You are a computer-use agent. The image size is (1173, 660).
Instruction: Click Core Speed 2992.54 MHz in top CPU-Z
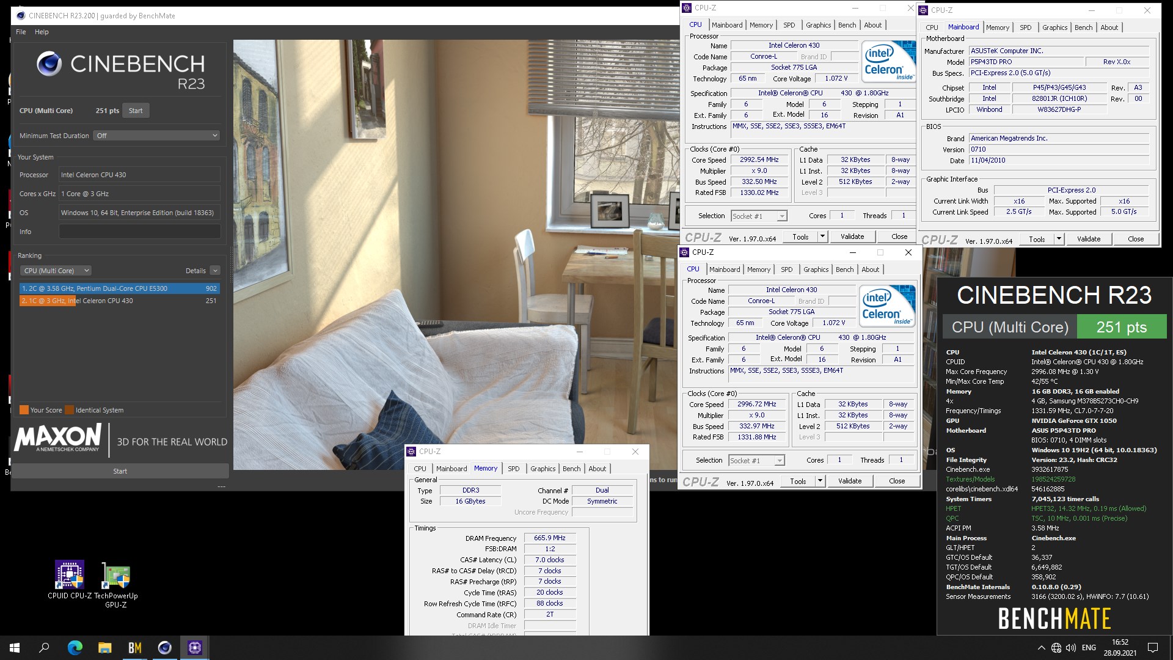759,160
